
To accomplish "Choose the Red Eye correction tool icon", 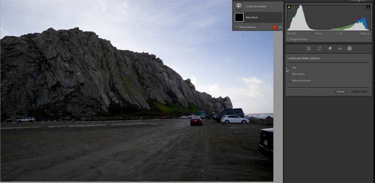I will pos(340,49).
